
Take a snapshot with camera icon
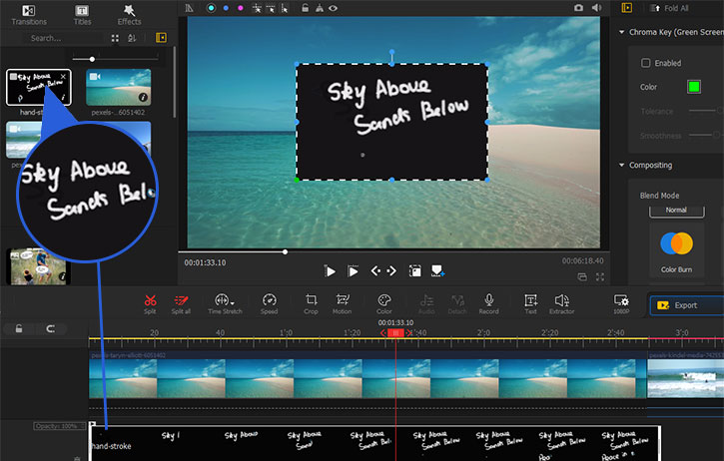click(578, 8)
